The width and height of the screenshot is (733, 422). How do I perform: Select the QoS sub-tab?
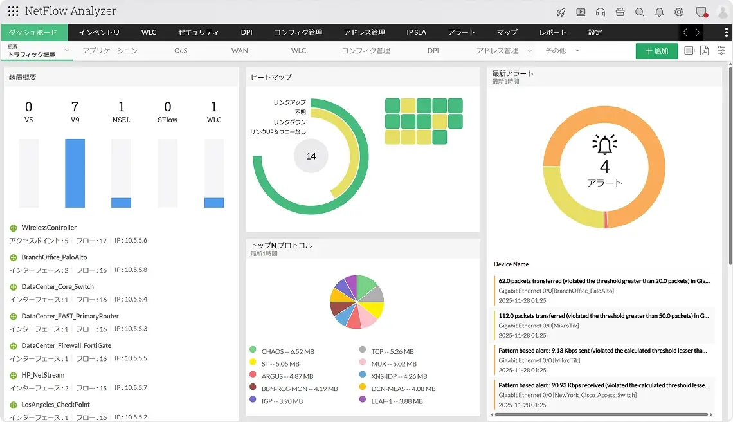coord(181,51)
